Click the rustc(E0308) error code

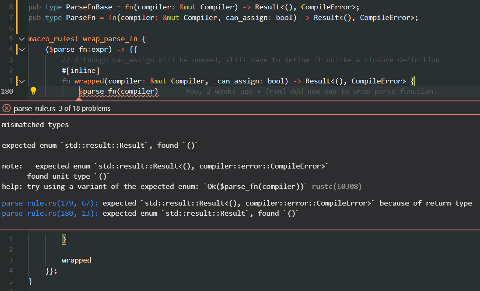point(337,186)
